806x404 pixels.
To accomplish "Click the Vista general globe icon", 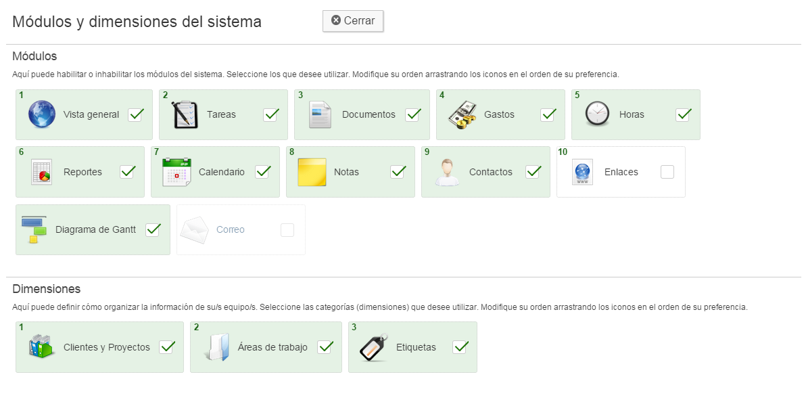I will [x=42, y=114].
